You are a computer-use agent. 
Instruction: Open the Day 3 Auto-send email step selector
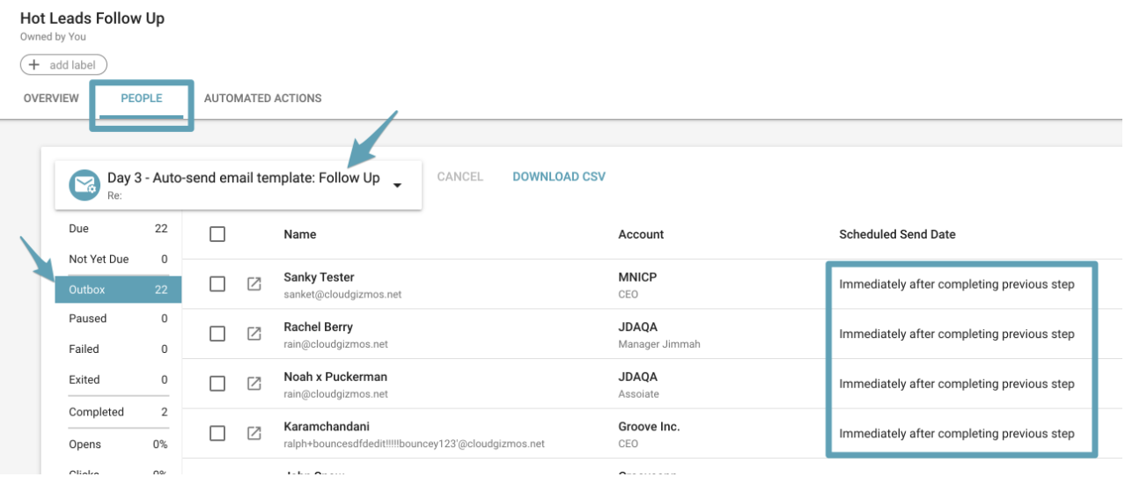(x=243, y=179)
